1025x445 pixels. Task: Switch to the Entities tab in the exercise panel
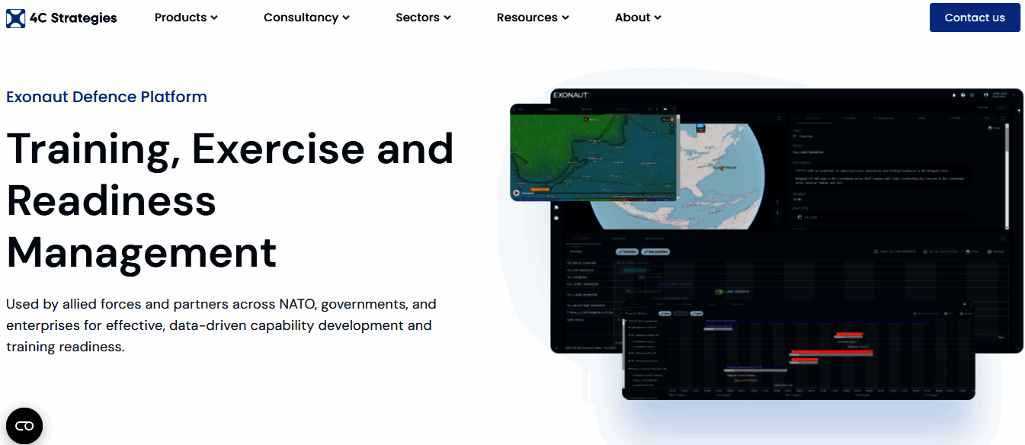pos(849,118)
